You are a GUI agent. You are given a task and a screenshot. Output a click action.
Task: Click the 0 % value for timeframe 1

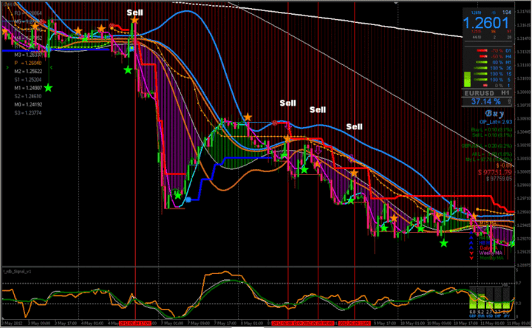(499, 86)
